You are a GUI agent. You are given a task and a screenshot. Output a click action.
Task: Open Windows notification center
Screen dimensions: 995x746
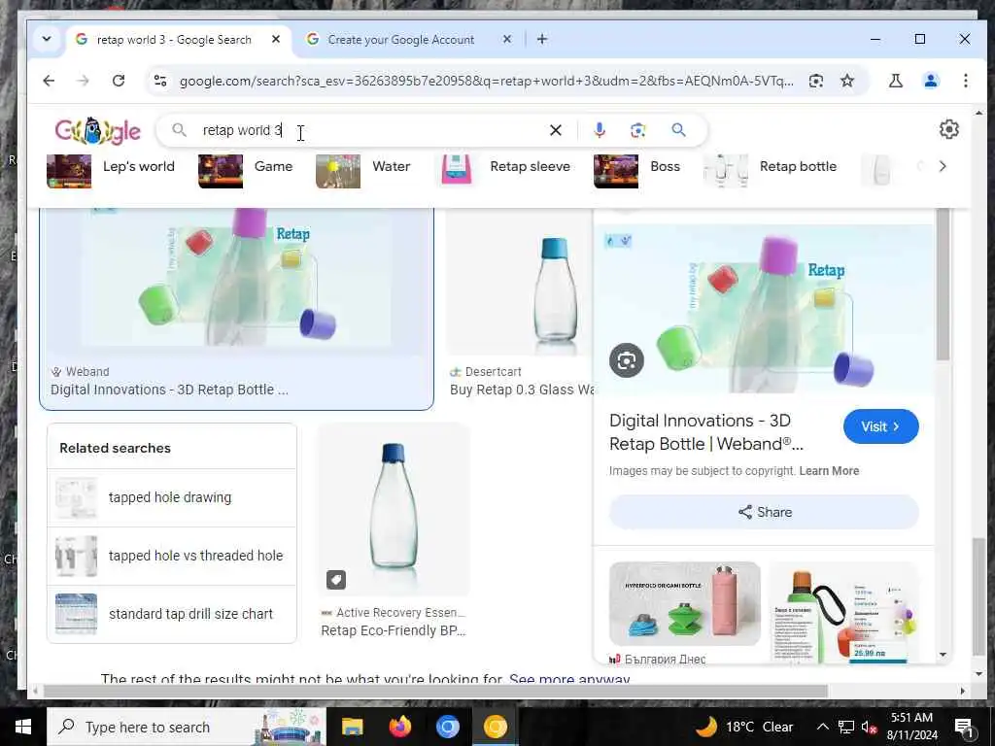coord(965,728)
